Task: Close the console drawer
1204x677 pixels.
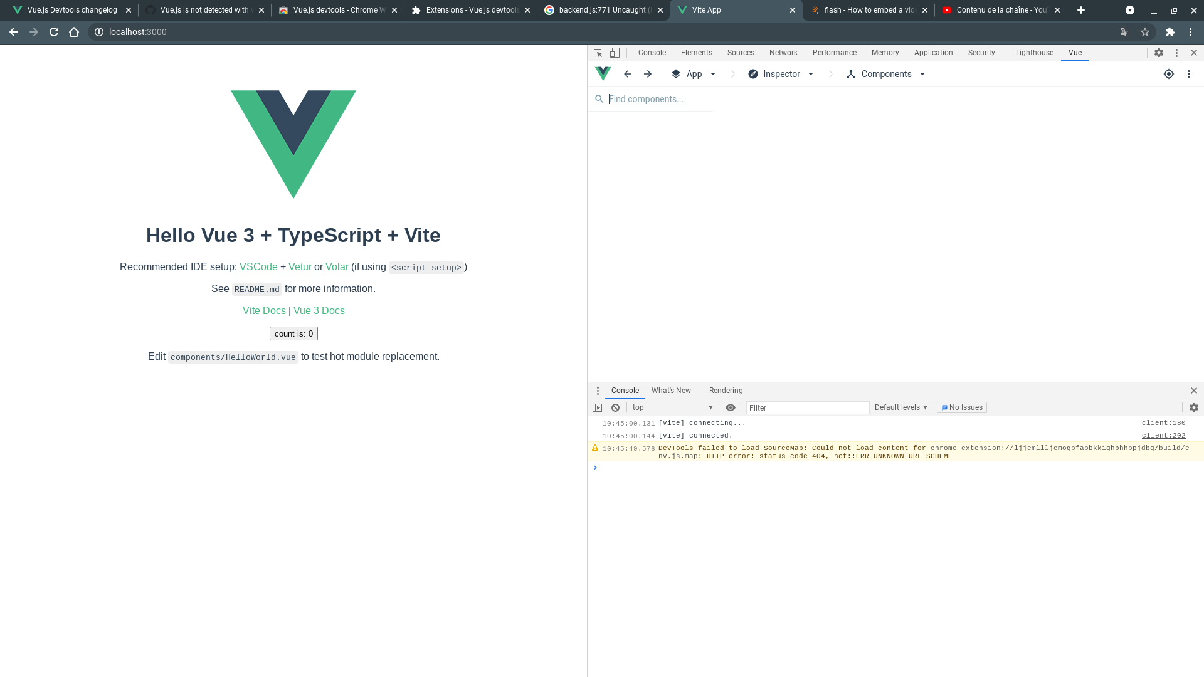Action: pyautogui.click(x=1194, y=391)
